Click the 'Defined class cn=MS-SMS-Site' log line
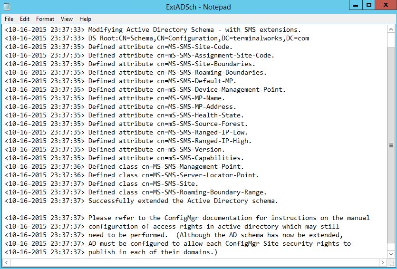The image size is (397, 269). tap(102, 184)
